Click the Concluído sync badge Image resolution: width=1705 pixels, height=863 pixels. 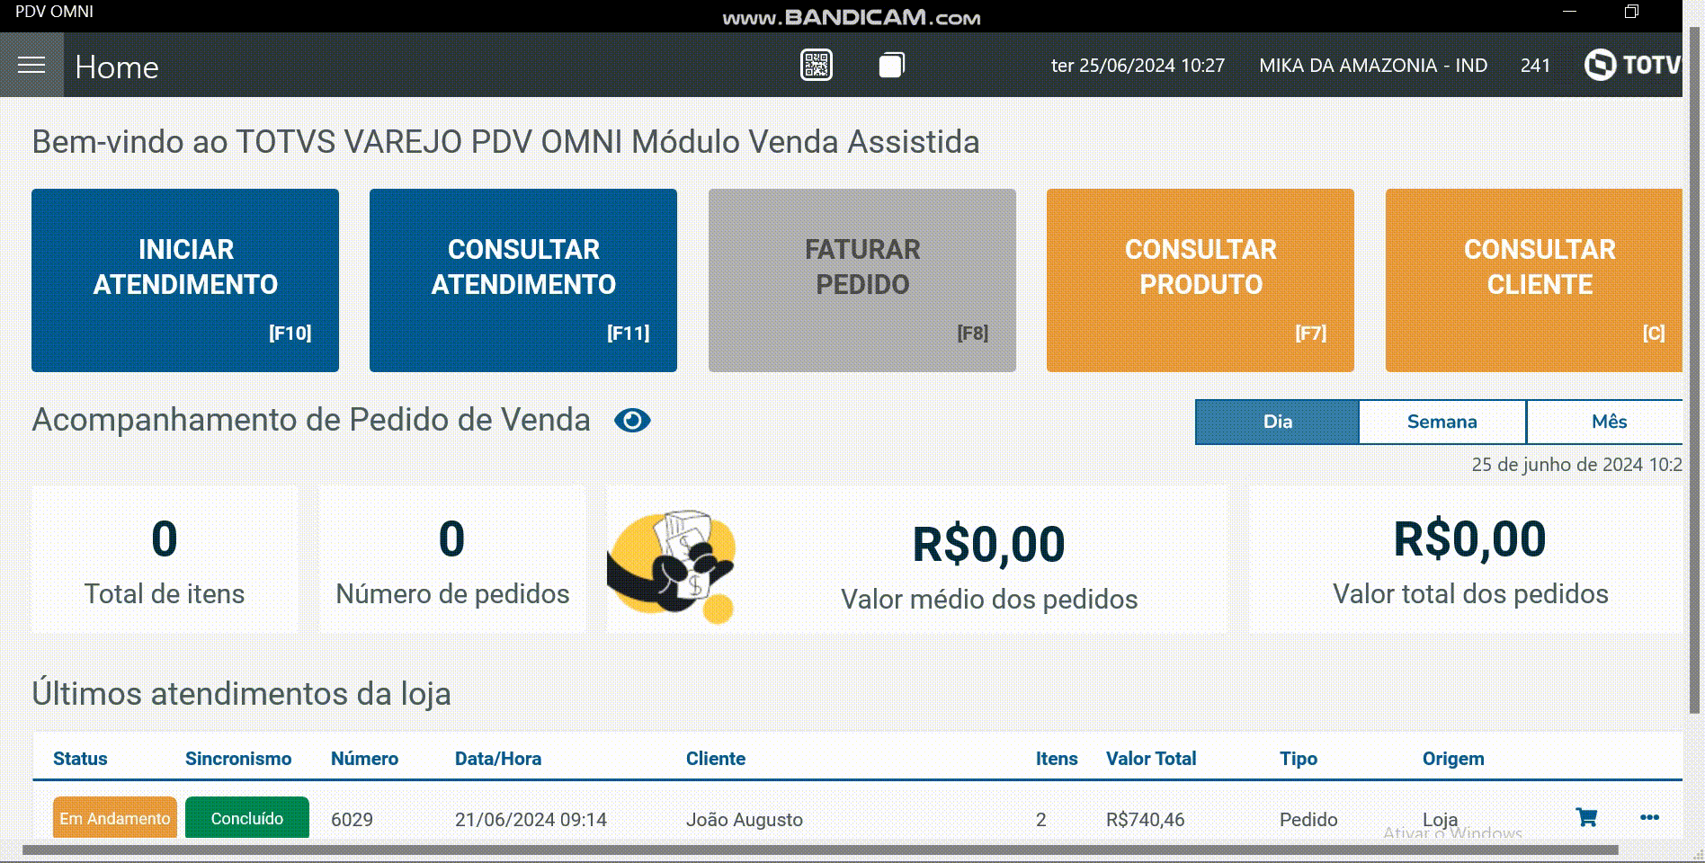247,818
